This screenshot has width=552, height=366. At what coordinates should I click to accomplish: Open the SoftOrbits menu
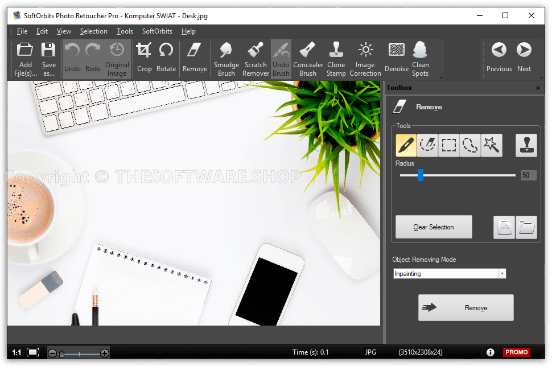[x=158, y=31]
